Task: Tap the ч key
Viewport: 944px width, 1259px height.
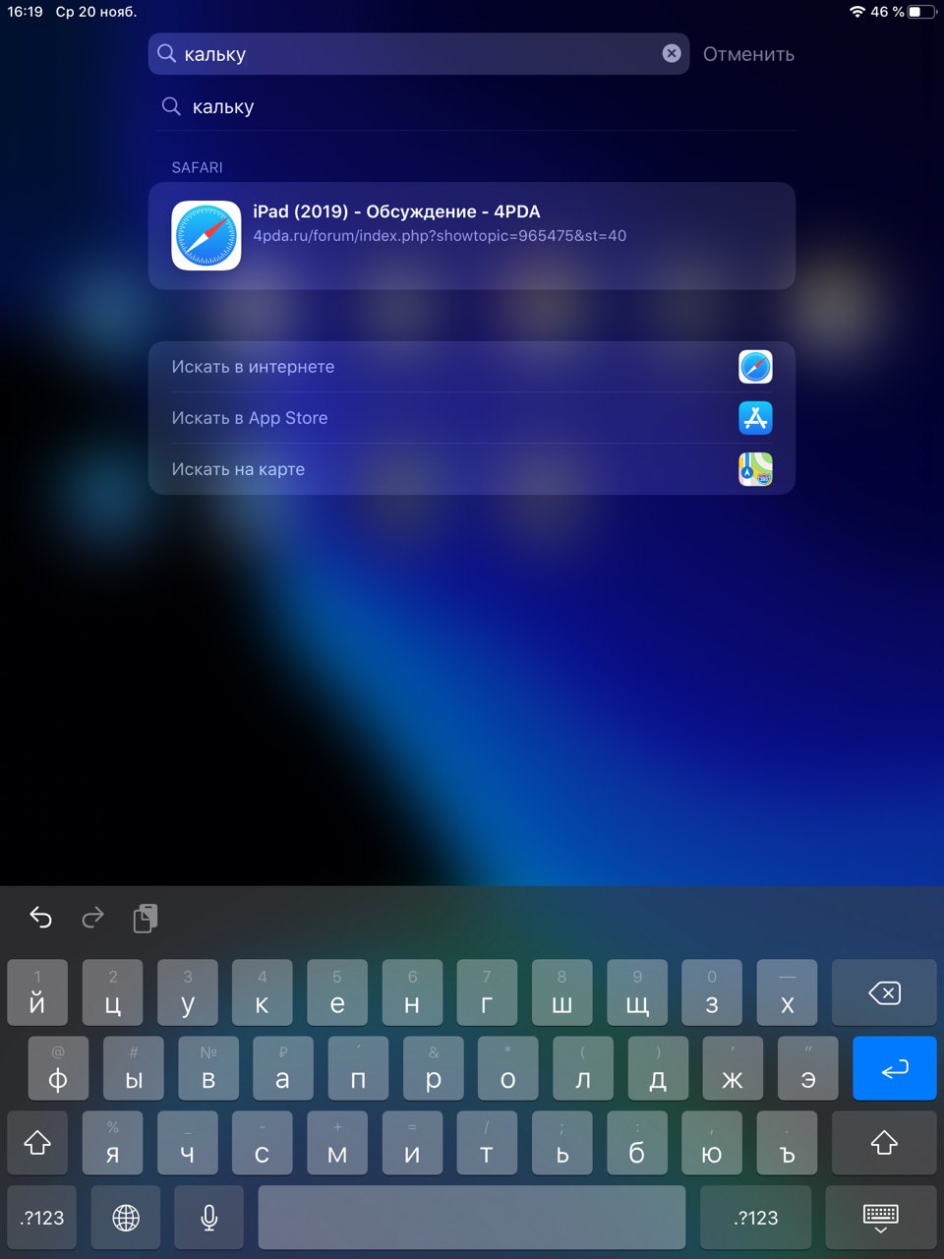Action: click(187, 1143)
